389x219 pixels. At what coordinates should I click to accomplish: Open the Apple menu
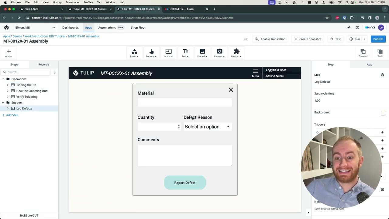(5, 2)
